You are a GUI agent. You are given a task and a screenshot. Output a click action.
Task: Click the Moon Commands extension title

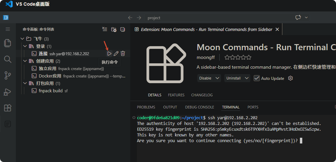266,47
